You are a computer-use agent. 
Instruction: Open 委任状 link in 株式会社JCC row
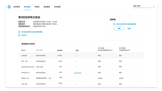coord(79,73)
